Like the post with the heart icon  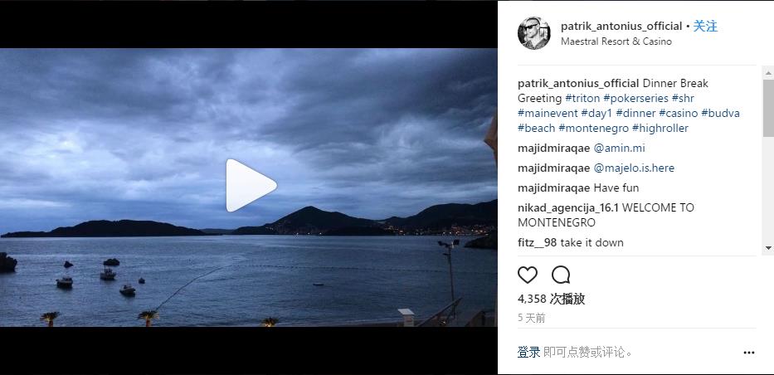pos(527,275)
